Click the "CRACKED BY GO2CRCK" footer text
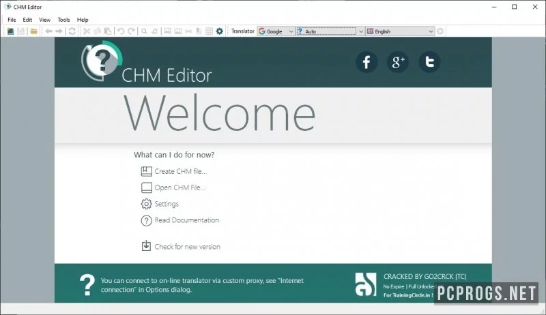Viewport: 546px width, 315px height. point(425,276)
